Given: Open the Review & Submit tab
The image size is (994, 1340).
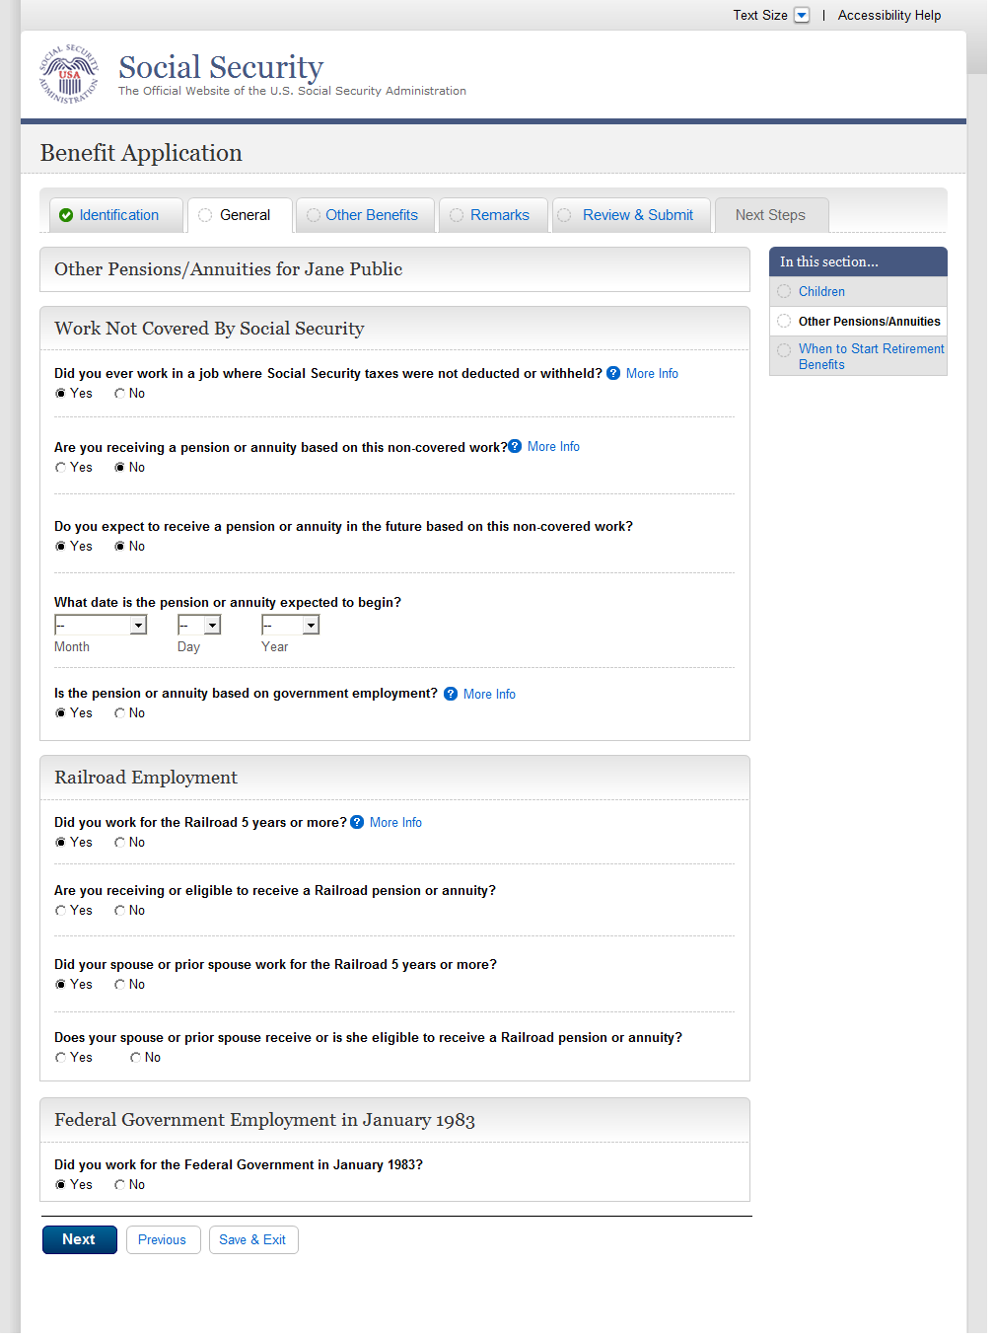Looking at the screenshot, I should (637, 215).
